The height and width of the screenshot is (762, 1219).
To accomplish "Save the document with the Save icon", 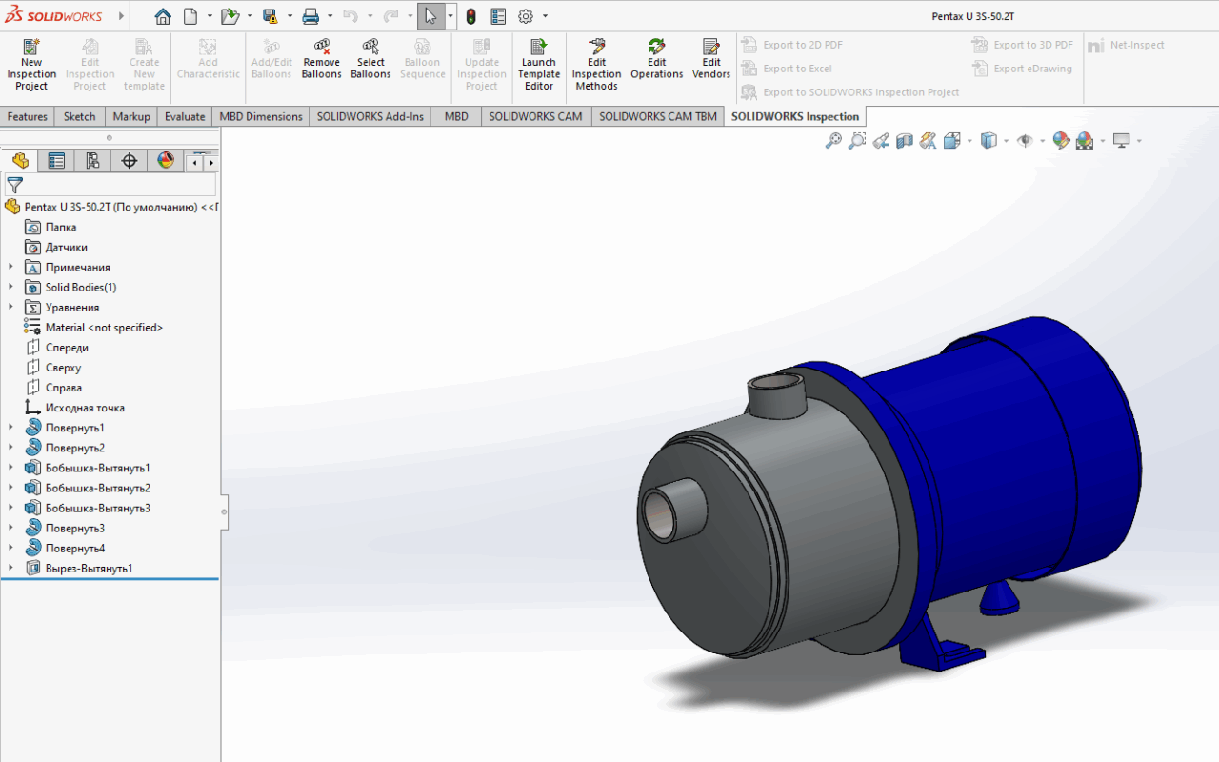I will (270, 16).
